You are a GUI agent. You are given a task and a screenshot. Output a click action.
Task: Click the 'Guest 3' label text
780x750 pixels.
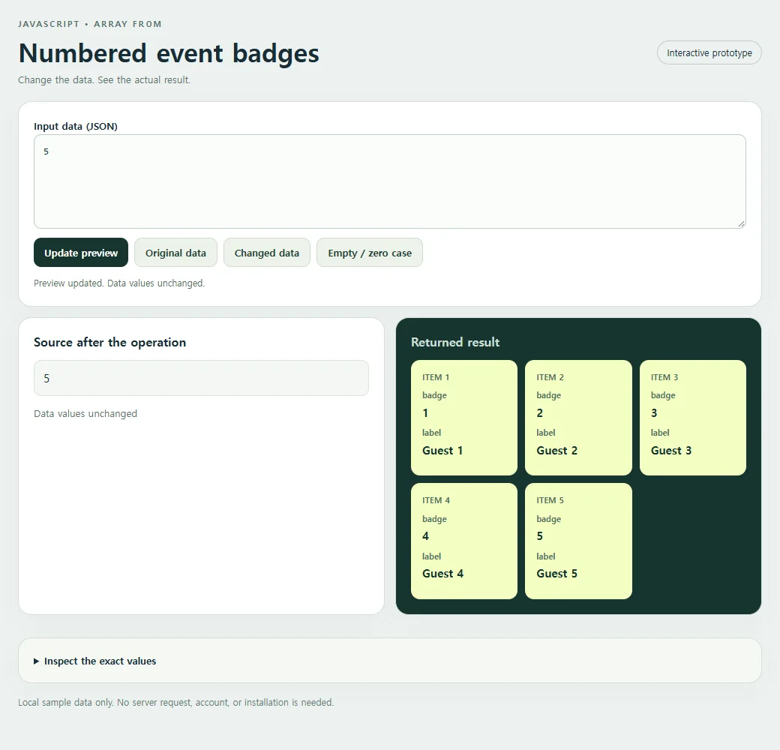click(x=671, y=451)
